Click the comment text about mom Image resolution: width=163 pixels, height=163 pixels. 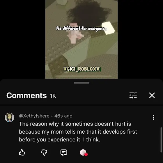coord(78,132)
